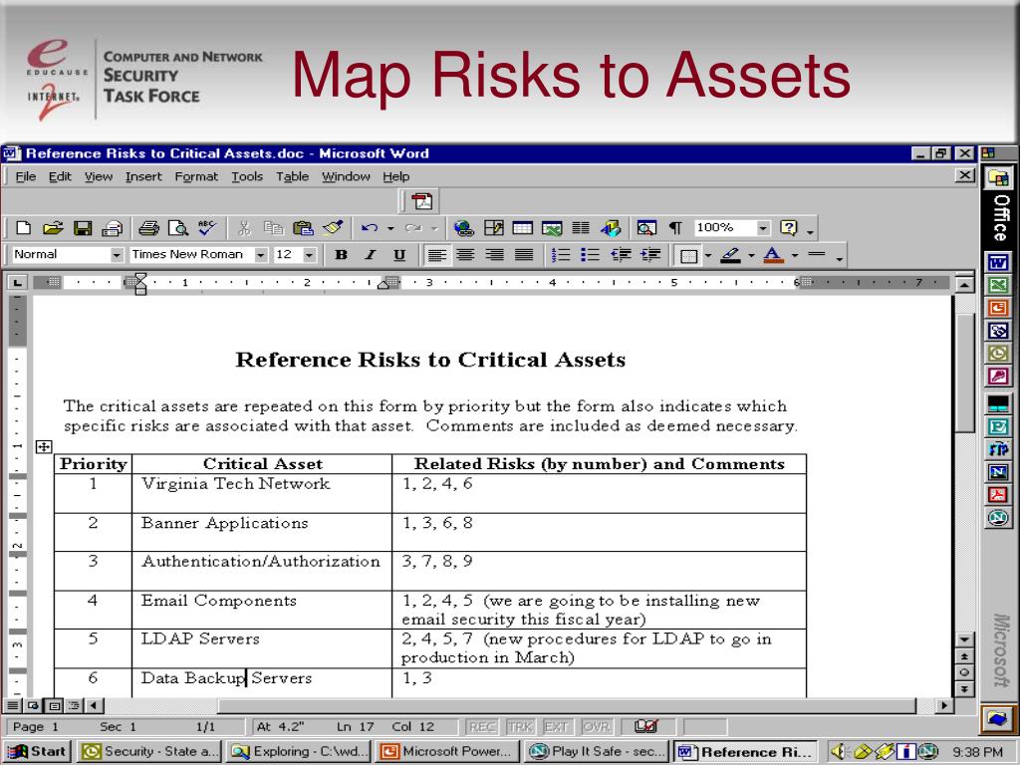Open the Times New Roman font dropdown
Viewport: 1020px width, 765px height.
(260, 255)
